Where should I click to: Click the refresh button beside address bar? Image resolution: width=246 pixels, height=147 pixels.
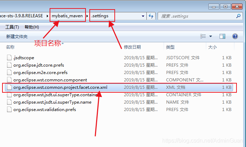(151, 16)
